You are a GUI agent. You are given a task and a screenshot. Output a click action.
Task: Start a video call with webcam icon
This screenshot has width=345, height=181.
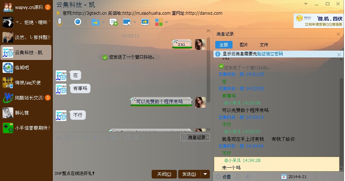[78, 22]
